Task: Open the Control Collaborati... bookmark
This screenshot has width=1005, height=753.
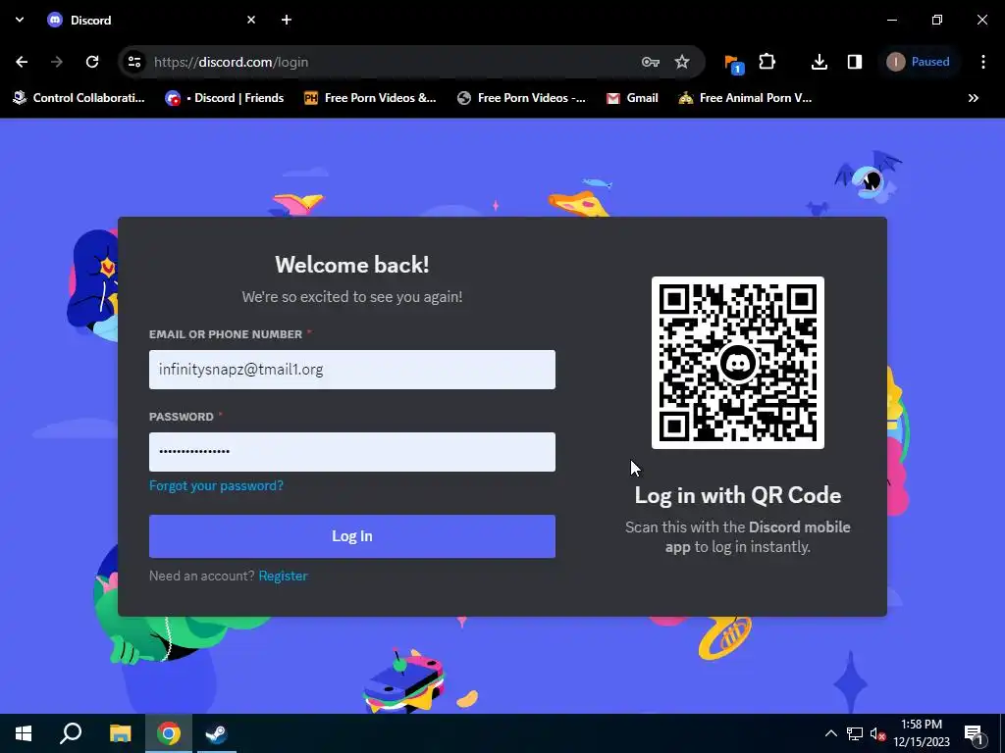Action: pos(79,98)
